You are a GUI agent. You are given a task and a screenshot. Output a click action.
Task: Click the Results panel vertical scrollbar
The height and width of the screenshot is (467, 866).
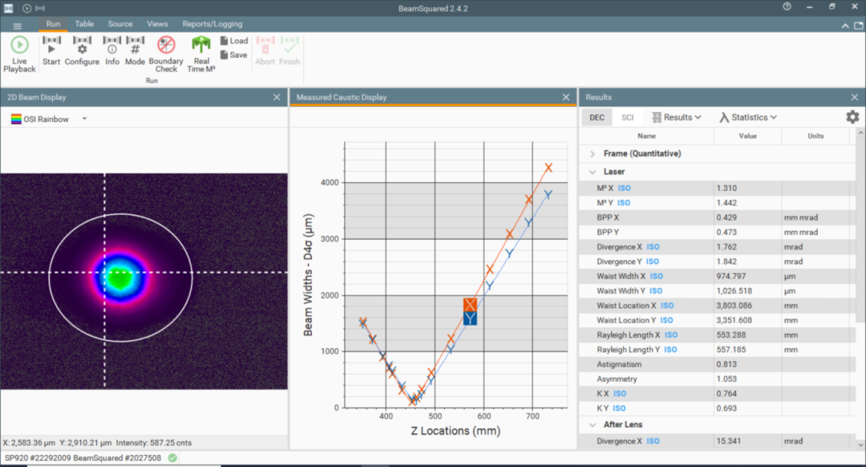tap(860, 229)
